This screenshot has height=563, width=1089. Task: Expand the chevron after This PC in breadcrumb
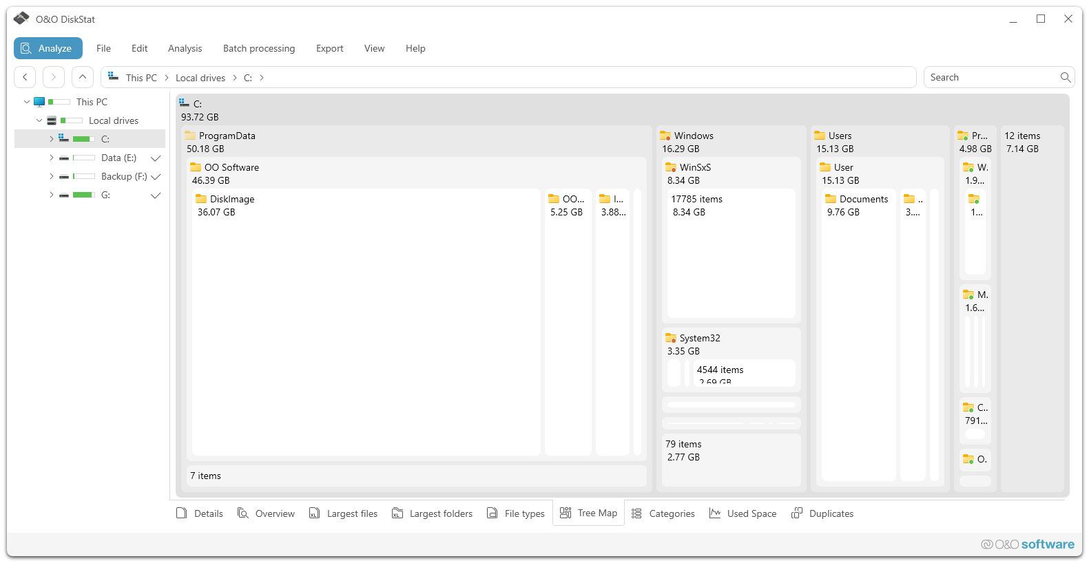pyautogui.click(x=167, y=78)
